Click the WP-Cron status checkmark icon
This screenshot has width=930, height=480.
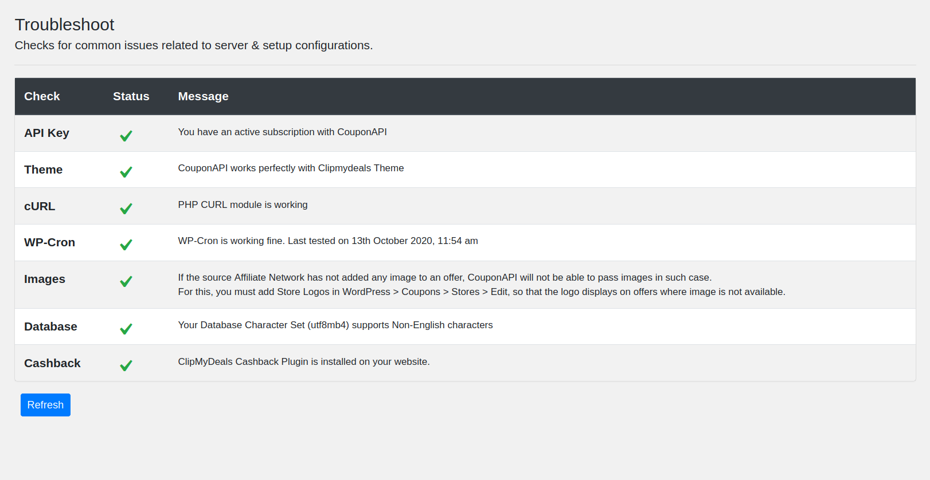pyautogui.click(x=126, y=245)
